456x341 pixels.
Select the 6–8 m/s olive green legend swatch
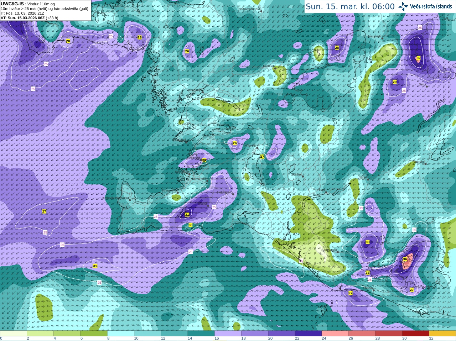click(94, 334)
